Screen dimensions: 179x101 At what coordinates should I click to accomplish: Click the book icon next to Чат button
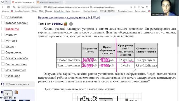[16, 92]
